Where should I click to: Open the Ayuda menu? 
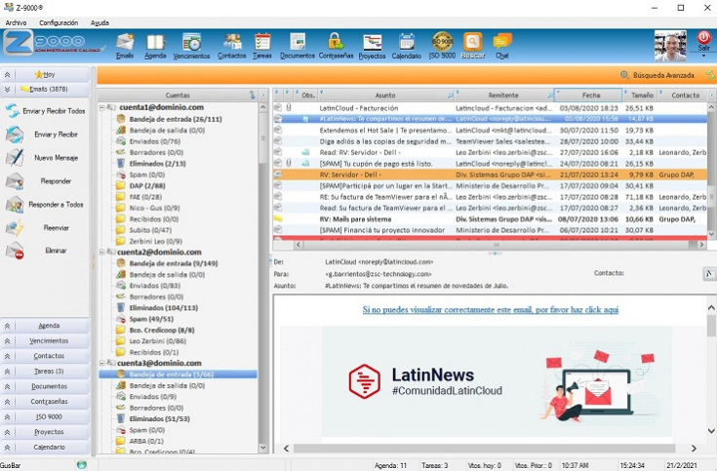click(100, 21)
